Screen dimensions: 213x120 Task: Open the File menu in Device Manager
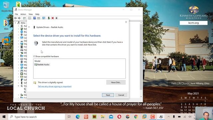(x=16, y=14)
